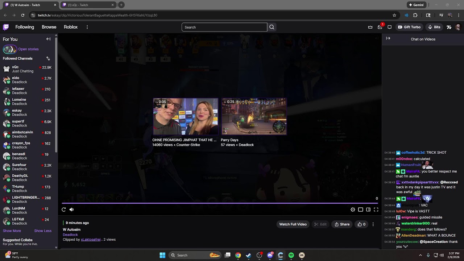The height and width of the screenshot is (261, 464).
Task: Open aimbotcalvin channel in sidebar
Action: [27, 134]
